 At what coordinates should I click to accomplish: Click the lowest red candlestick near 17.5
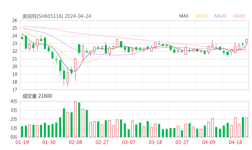[68, 78]
